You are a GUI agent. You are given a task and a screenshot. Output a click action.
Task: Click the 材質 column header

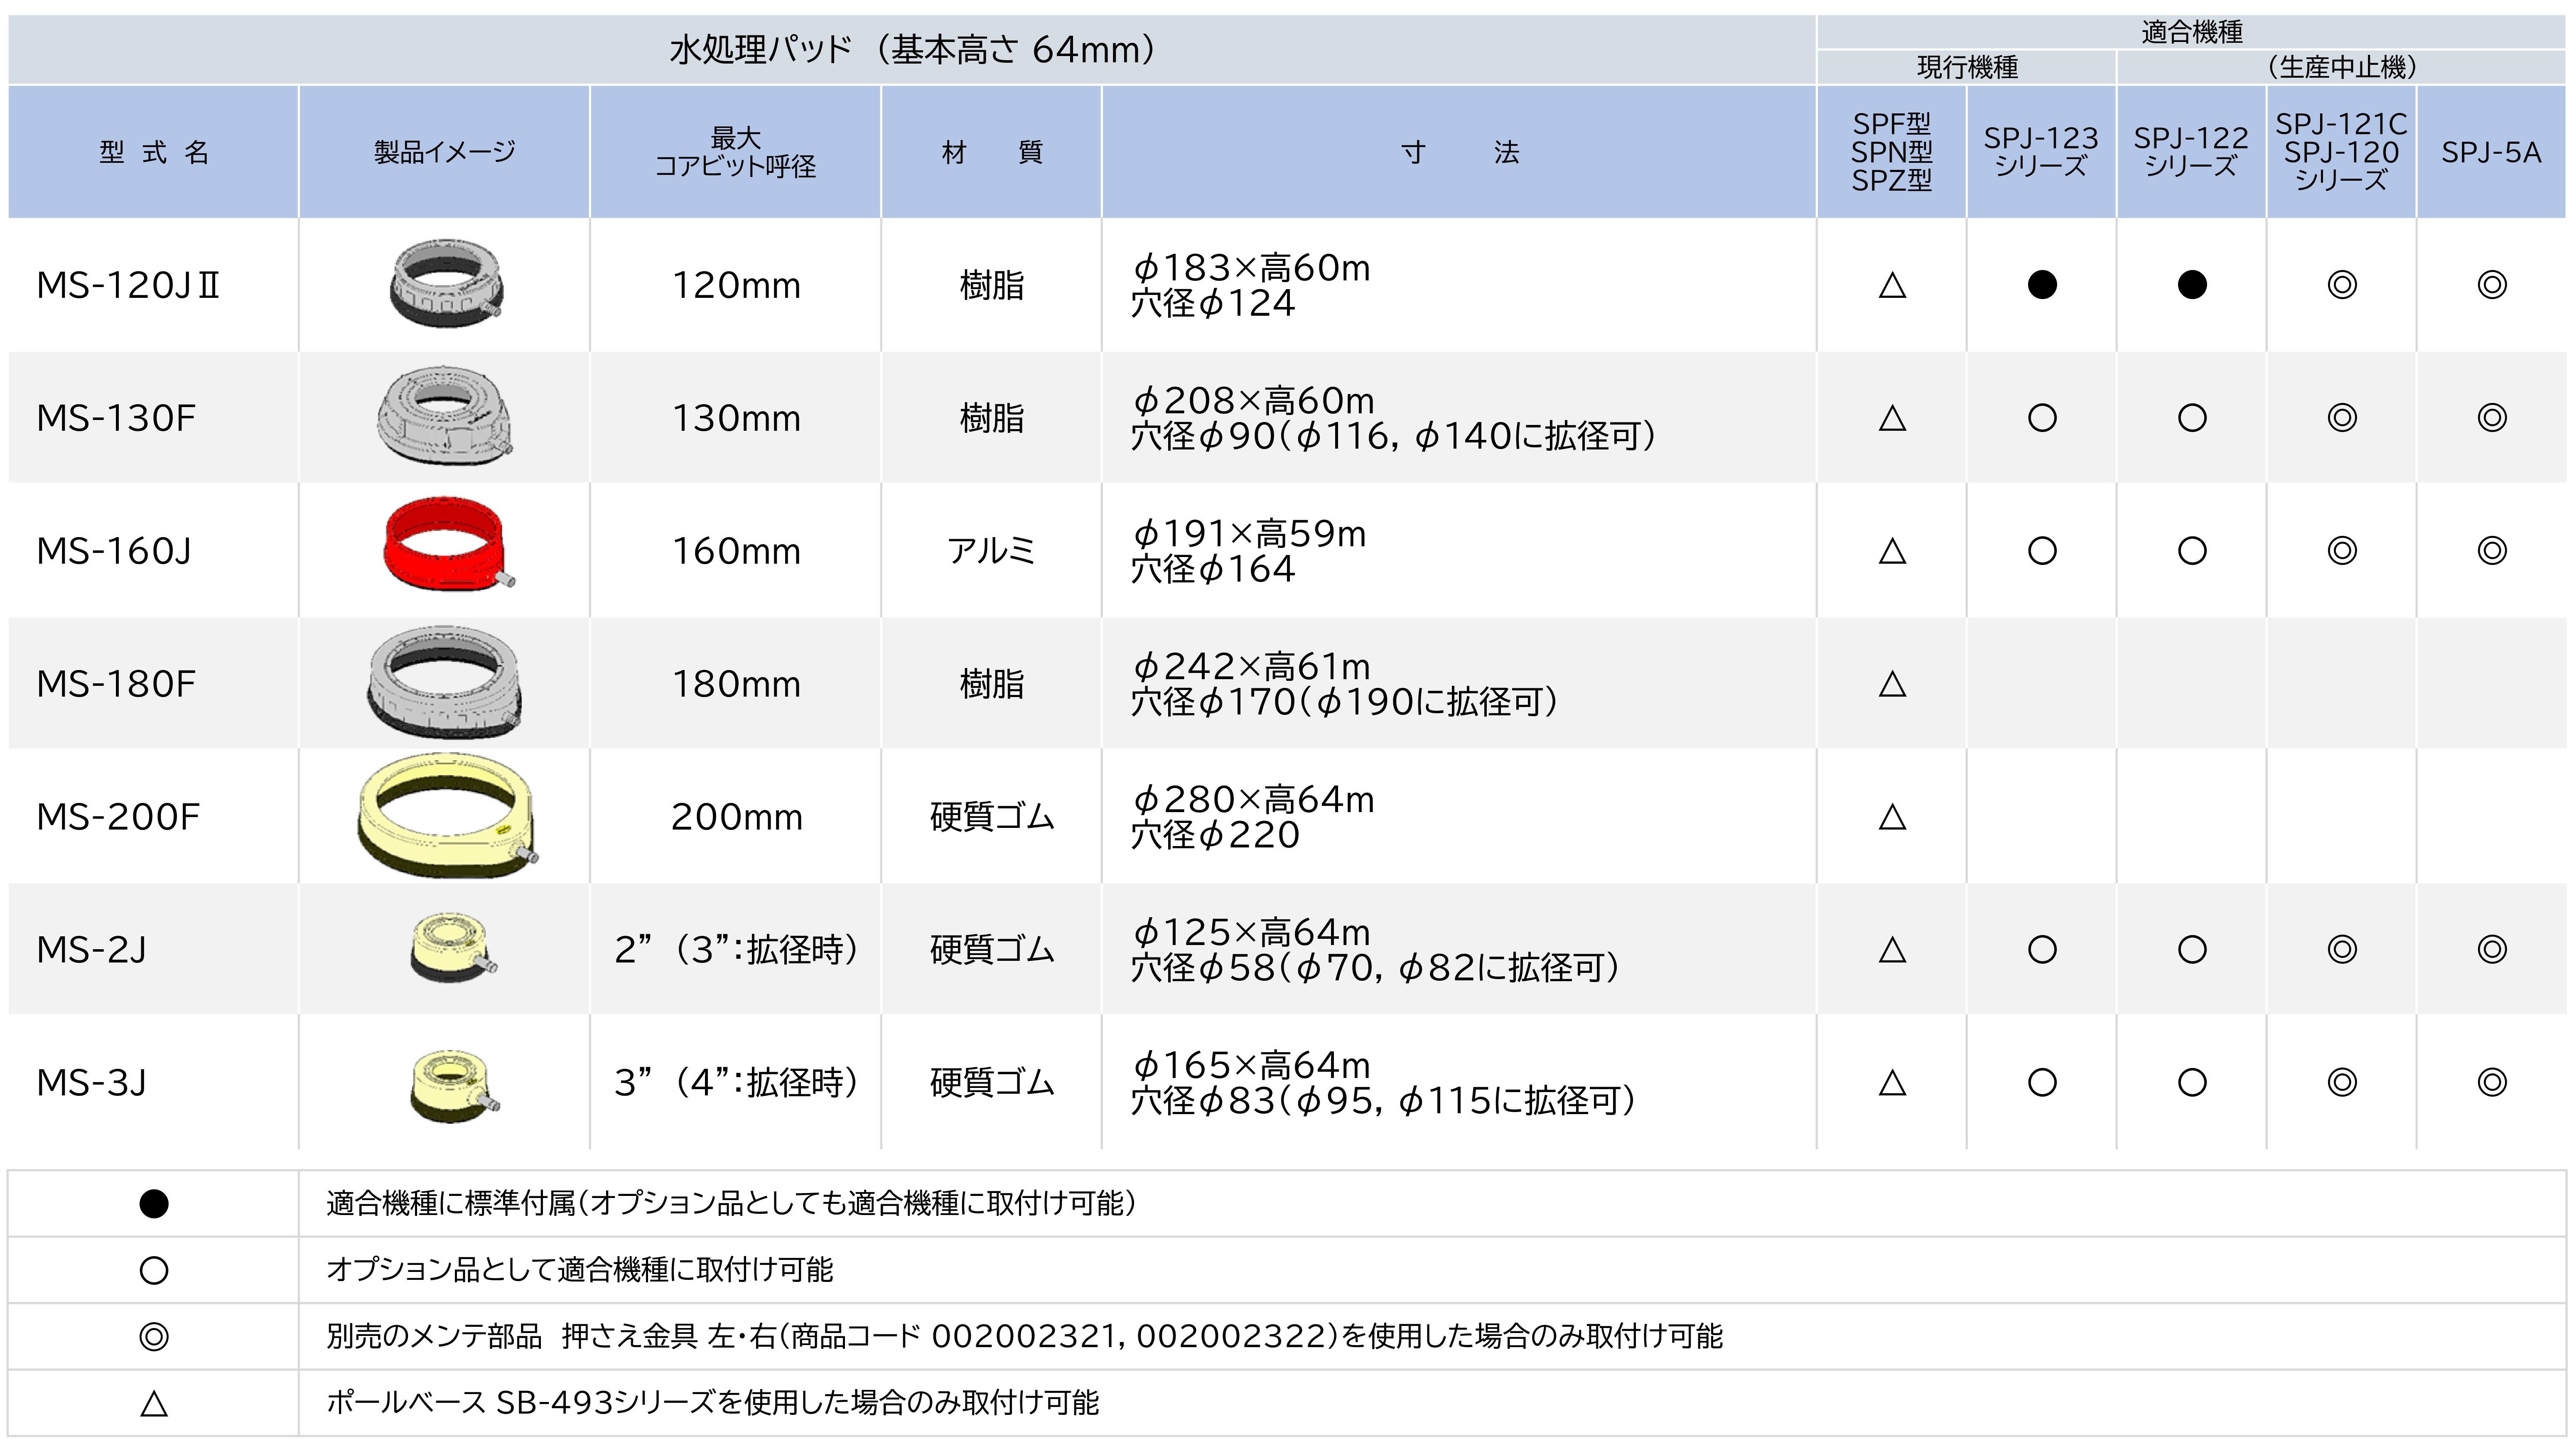992,152
